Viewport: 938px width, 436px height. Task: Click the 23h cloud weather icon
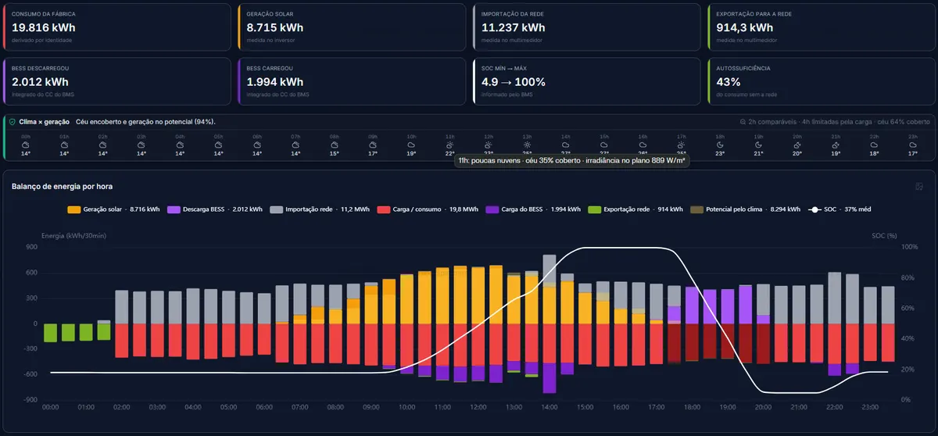click(x=913, y=145)
